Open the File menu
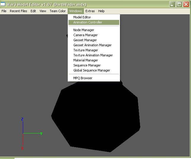The image size is (191, 159). (x=4, y=11)
